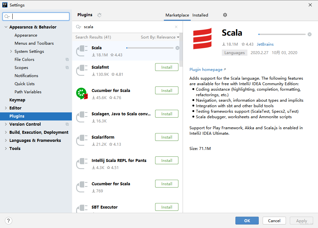The width and height of the screenshot is (318, 228).
Task: Select Menus and Toolbars settings
Action: click(34, 43)
